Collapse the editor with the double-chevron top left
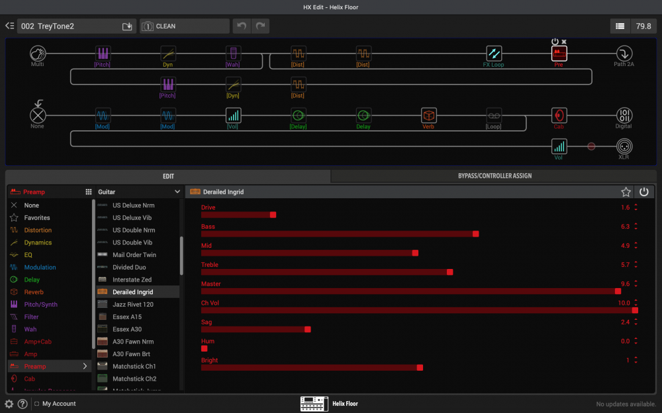The width and height of the screenshot is (662, 413). click(9, 26)
